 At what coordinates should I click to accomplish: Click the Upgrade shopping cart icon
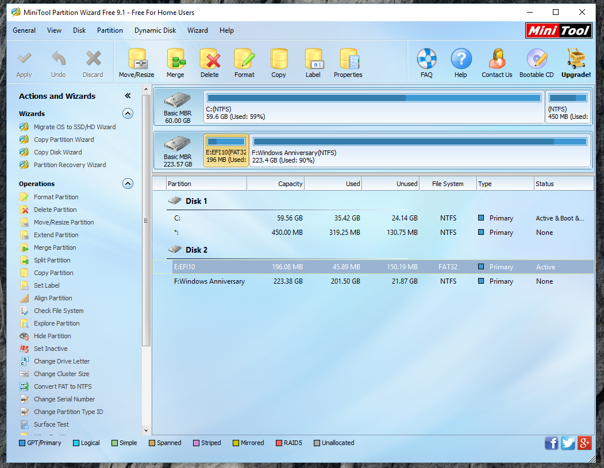click(576, 59)
